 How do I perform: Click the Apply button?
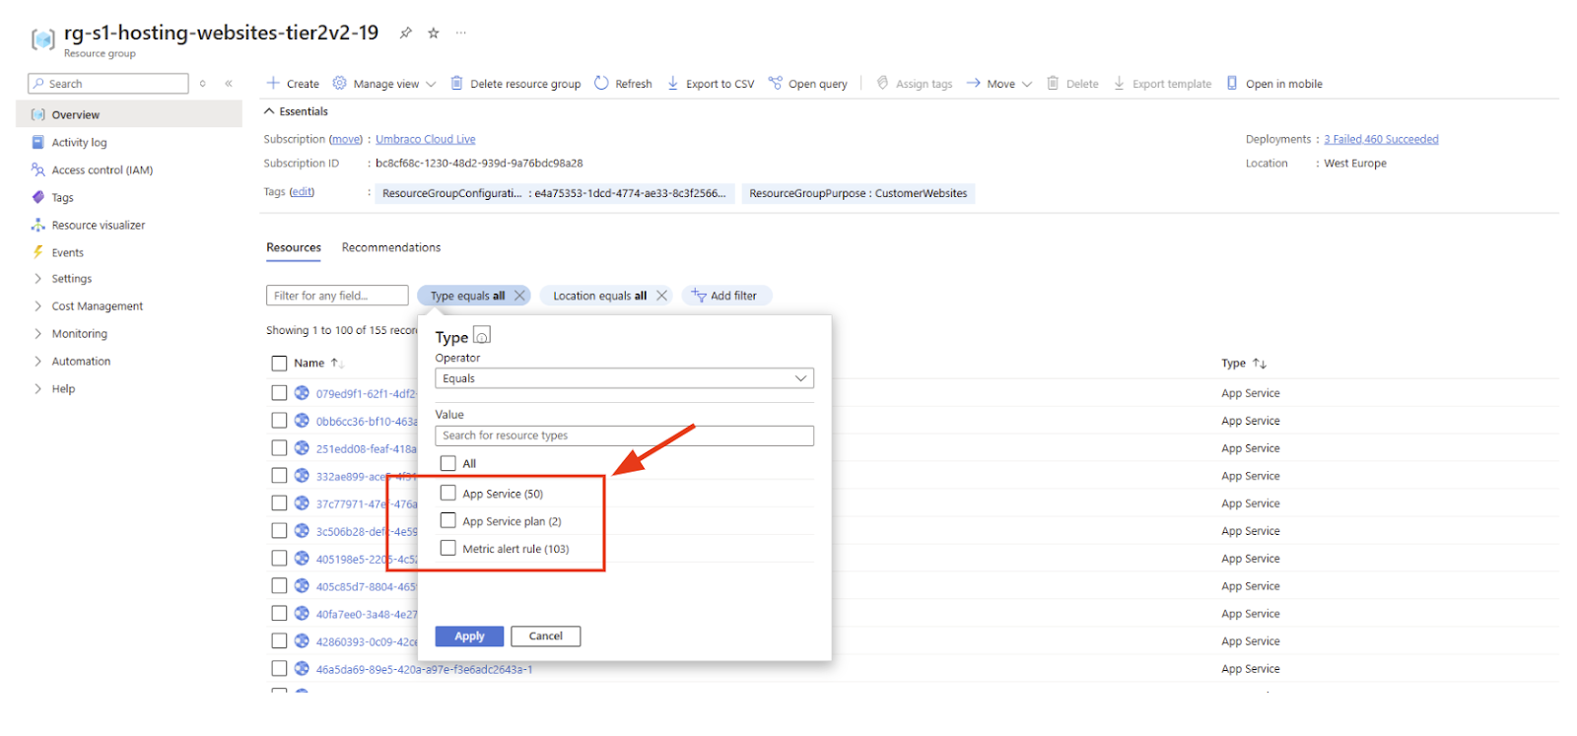click(x=469, y=636)
